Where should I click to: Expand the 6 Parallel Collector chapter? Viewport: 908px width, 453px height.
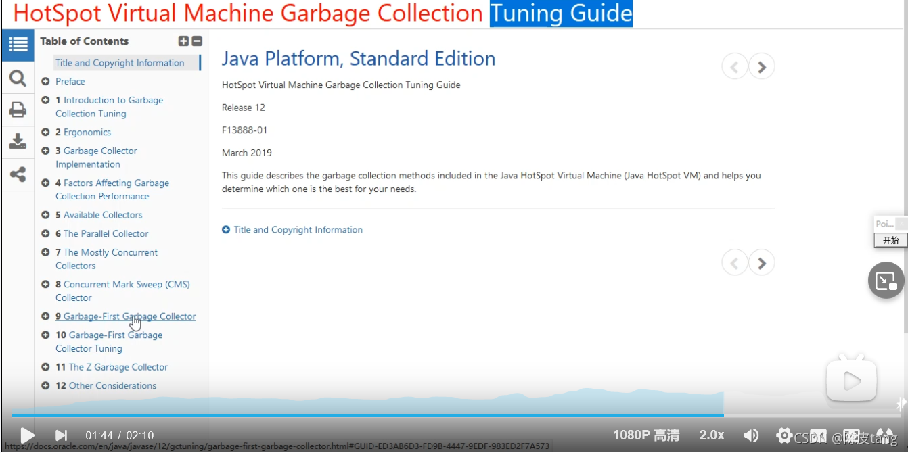[45, 234]
